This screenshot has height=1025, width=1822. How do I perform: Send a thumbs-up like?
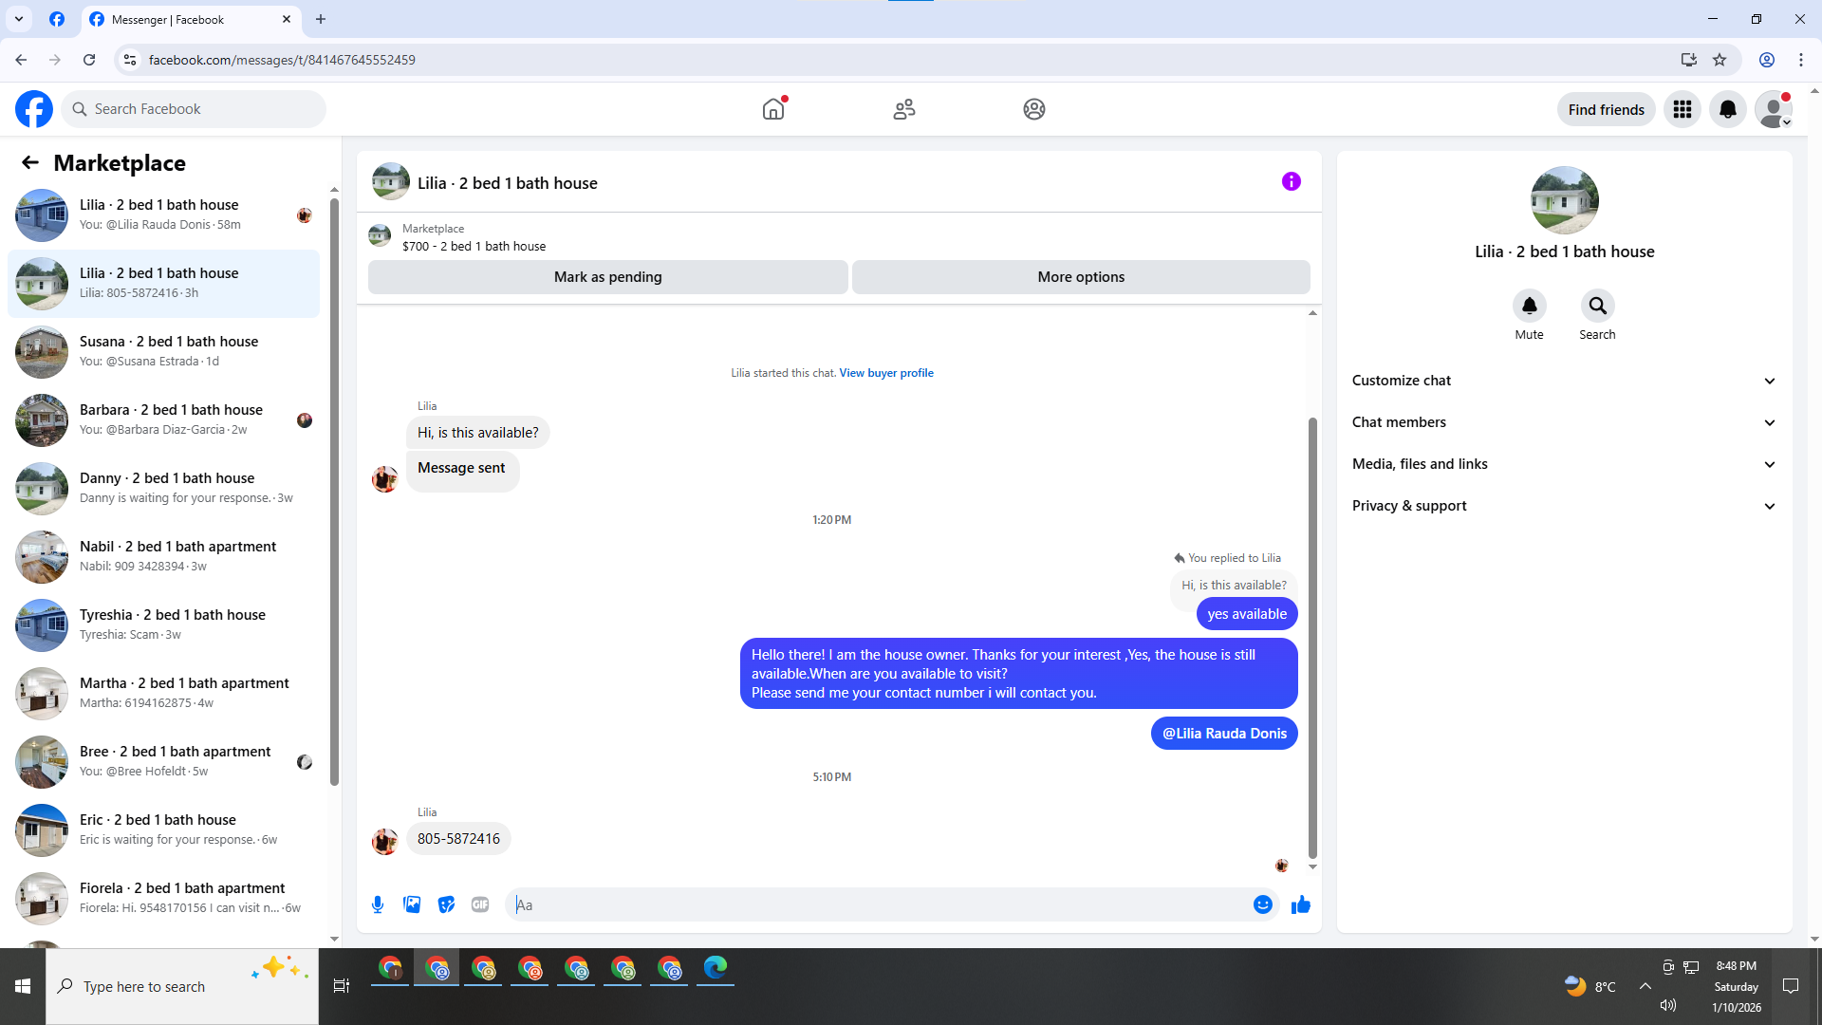(x=1300, y=904)
